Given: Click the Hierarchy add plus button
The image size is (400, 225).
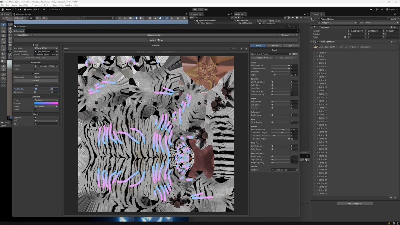Looking at the screenshot, I should 191,18.
